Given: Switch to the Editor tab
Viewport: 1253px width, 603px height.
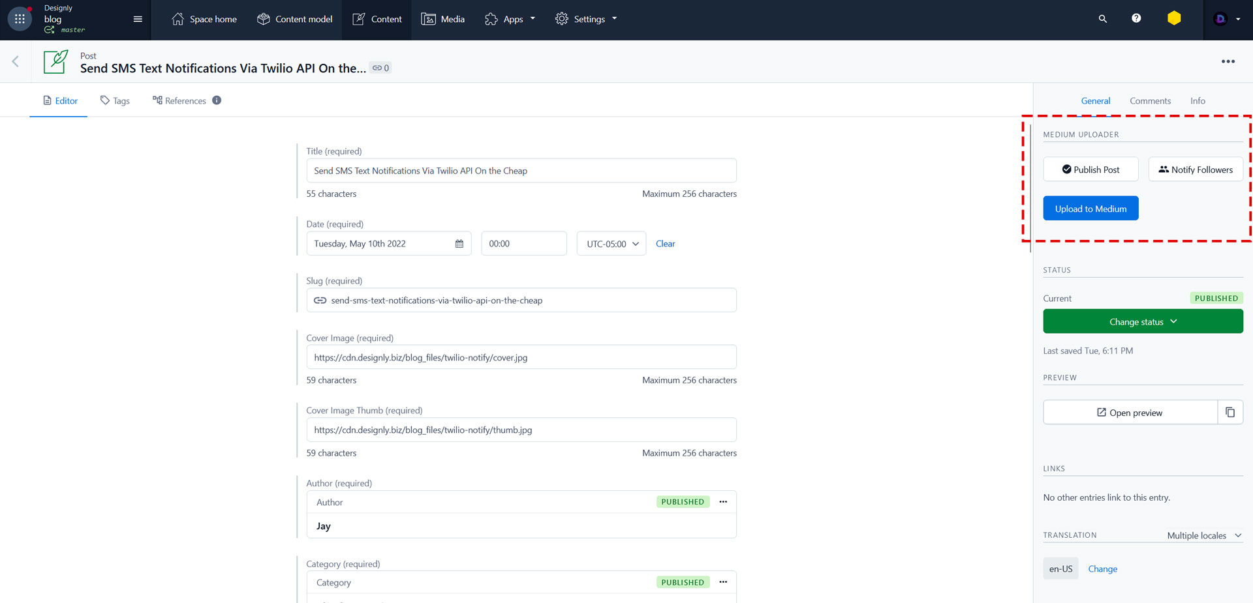Looking at the screenshot, I should tap(59, 100).
